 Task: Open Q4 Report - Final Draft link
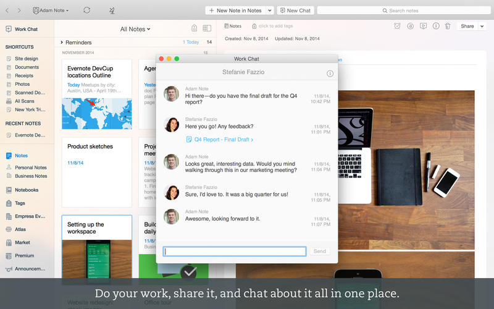point(220,140)
